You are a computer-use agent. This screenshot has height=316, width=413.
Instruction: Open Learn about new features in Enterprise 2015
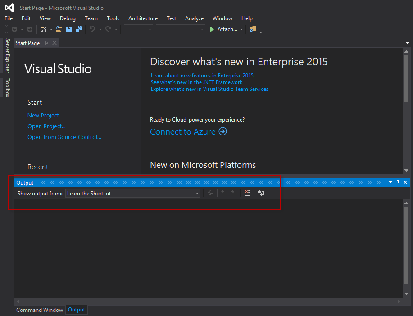click(x=202, y=76)
